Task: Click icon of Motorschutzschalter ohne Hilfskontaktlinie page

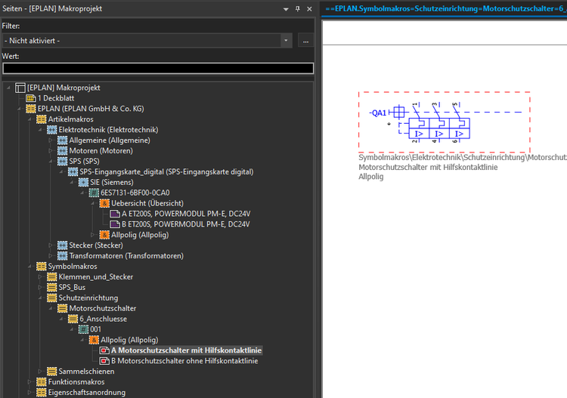Action: coord(104,361)
